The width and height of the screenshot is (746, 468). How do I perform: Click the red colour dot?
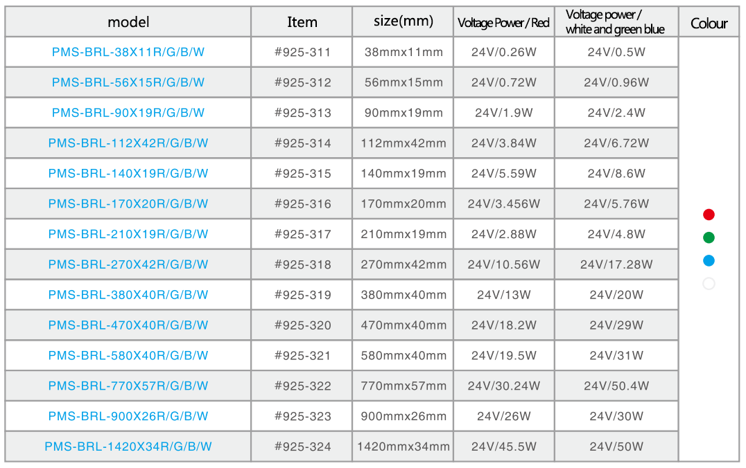pyautogui.click(x=709, y=215)
